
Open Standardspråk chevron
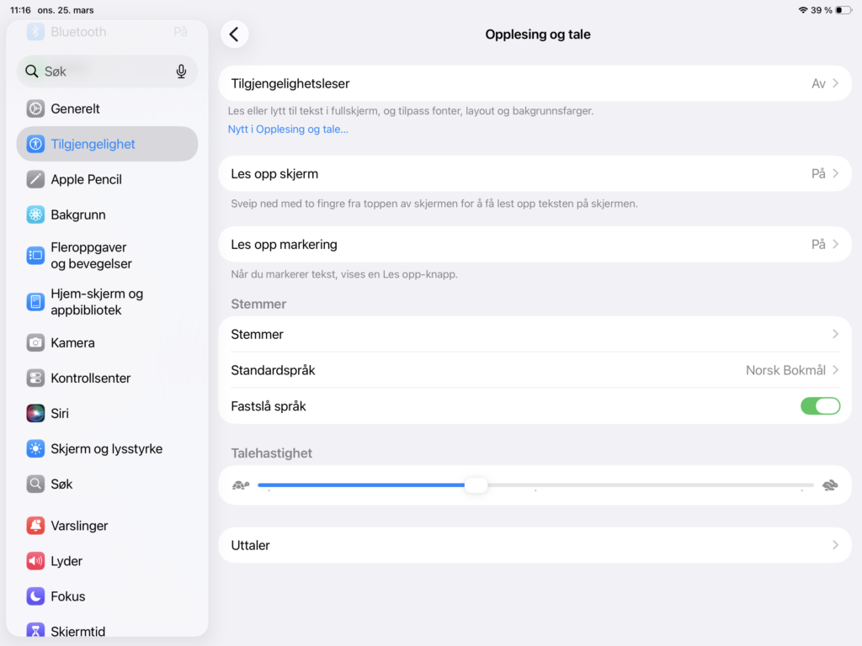tap(836, 370)
